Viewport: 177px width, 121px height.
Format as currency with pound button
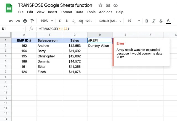point(60,21)
